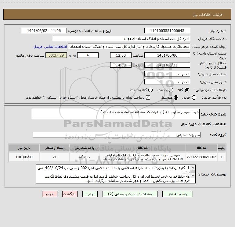This screenshot has height=227, width=235.
Task: Click the validity time field 14:00
Action: click(x=121, y=65)
